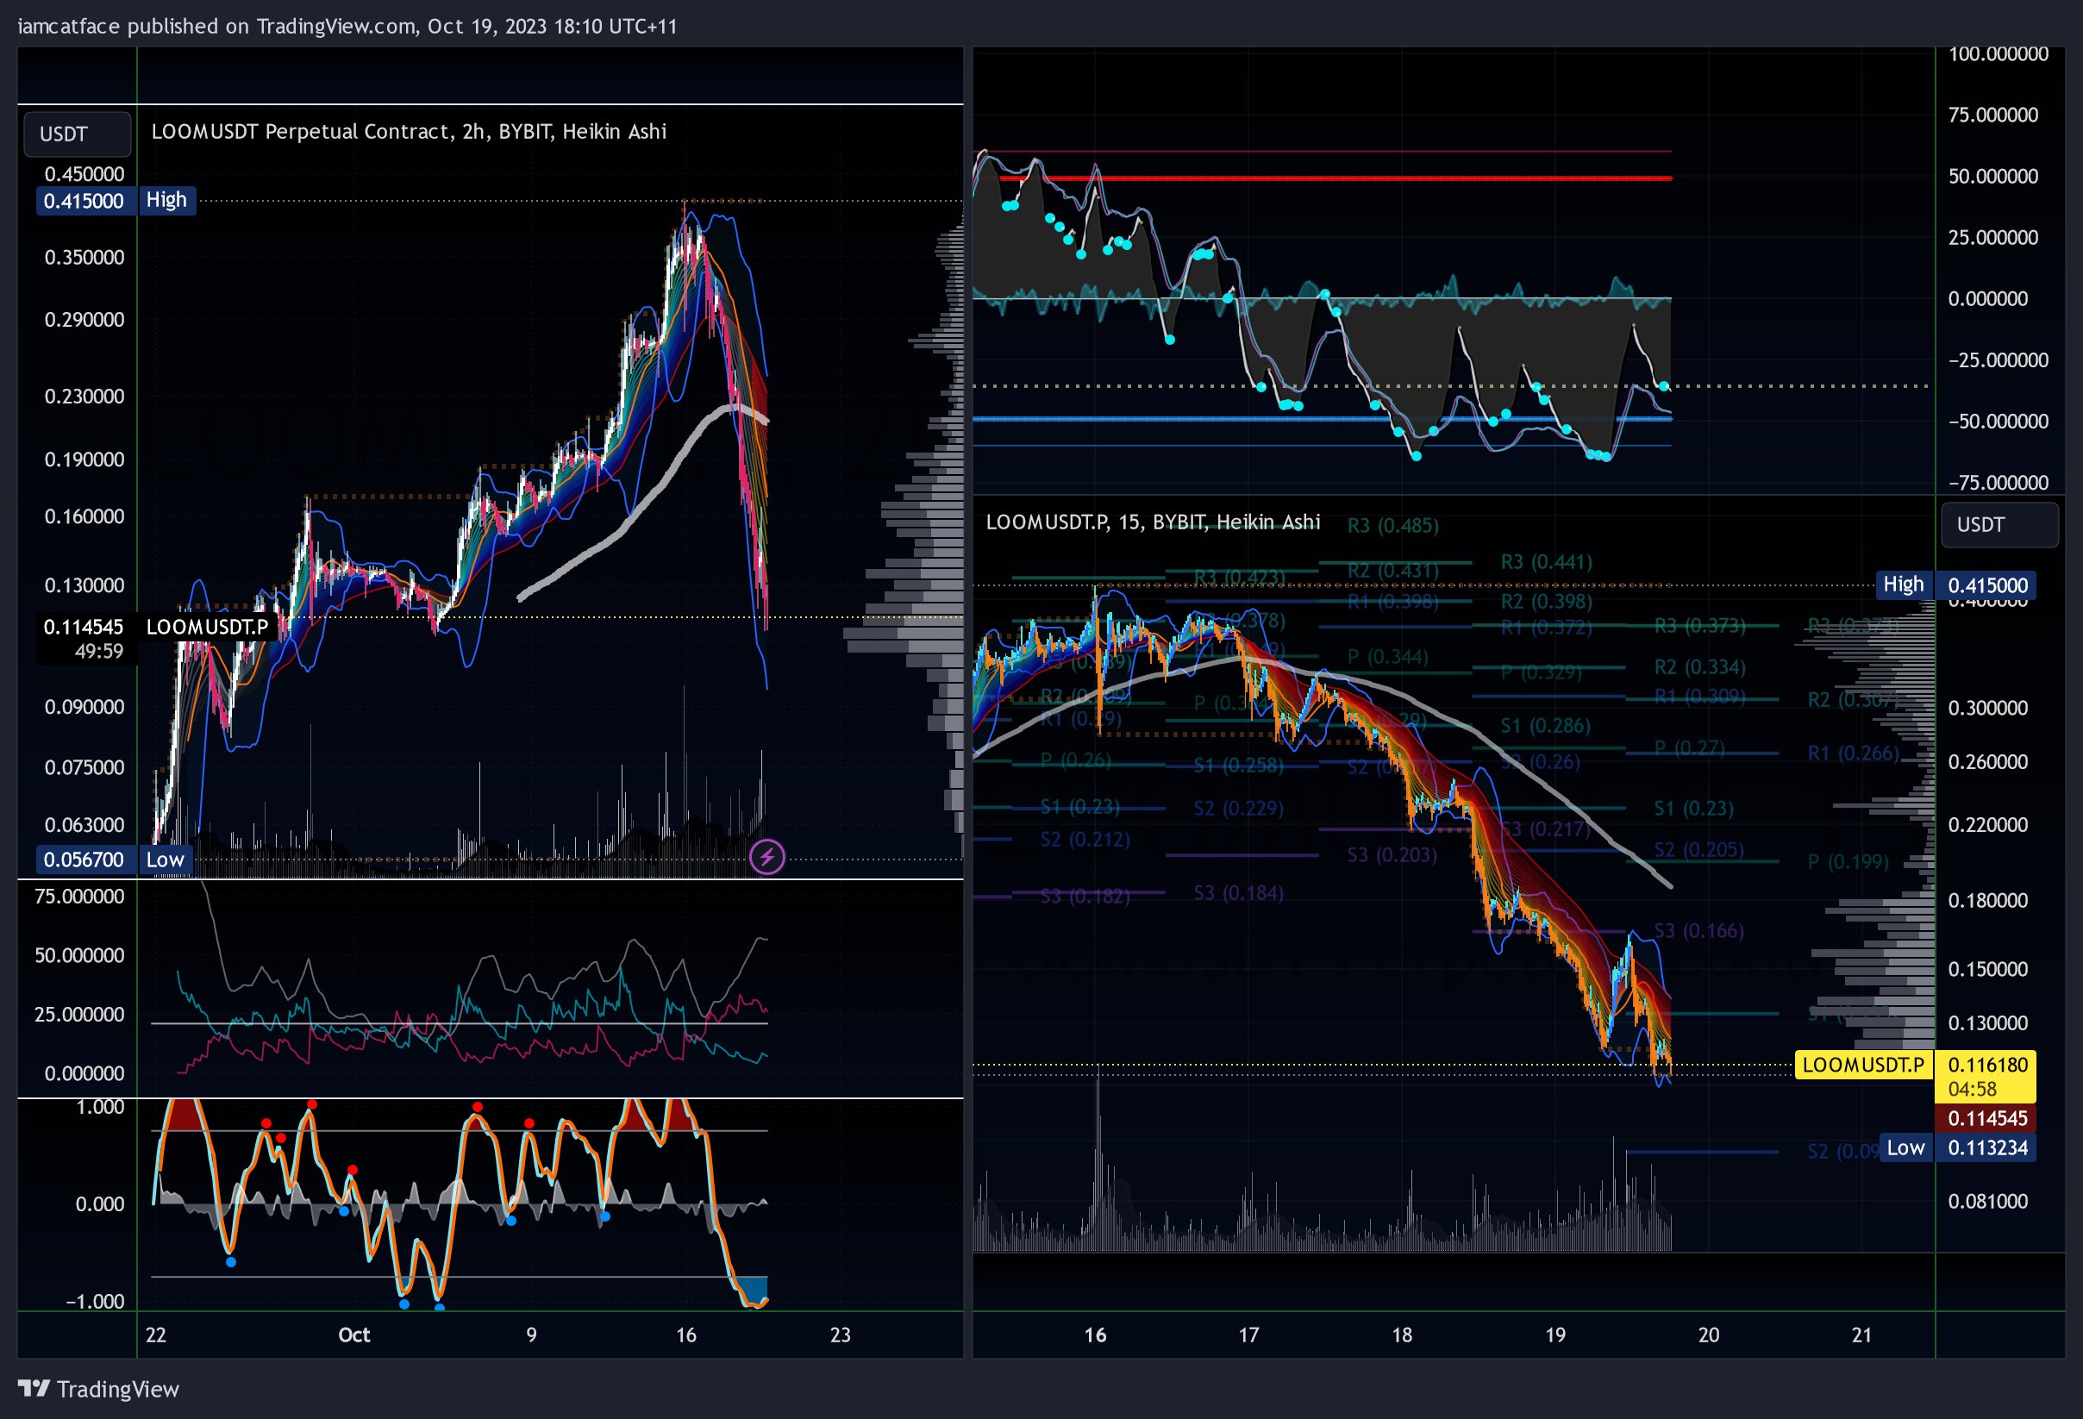
Task: Click the S1 (0.258) pivot label
Action: coord(1239,765)
